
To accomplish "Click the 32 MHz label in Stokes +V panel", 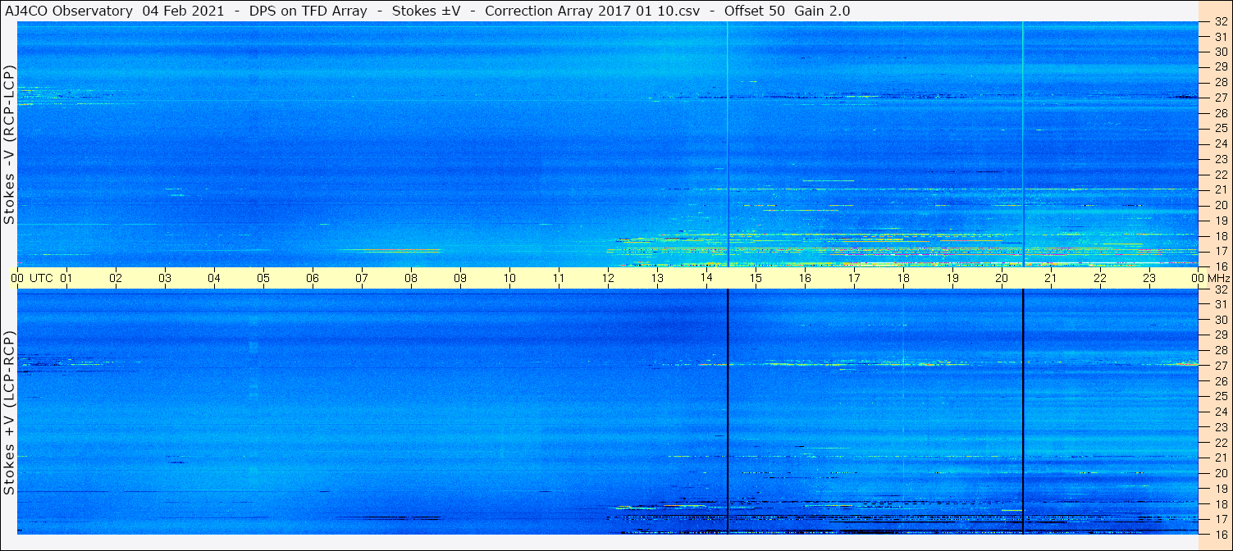I will 1221,289.
